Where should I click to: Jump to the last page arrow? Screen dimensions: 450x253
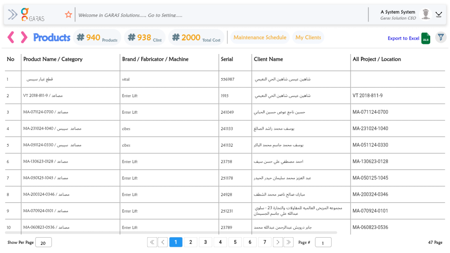point(289,242)
